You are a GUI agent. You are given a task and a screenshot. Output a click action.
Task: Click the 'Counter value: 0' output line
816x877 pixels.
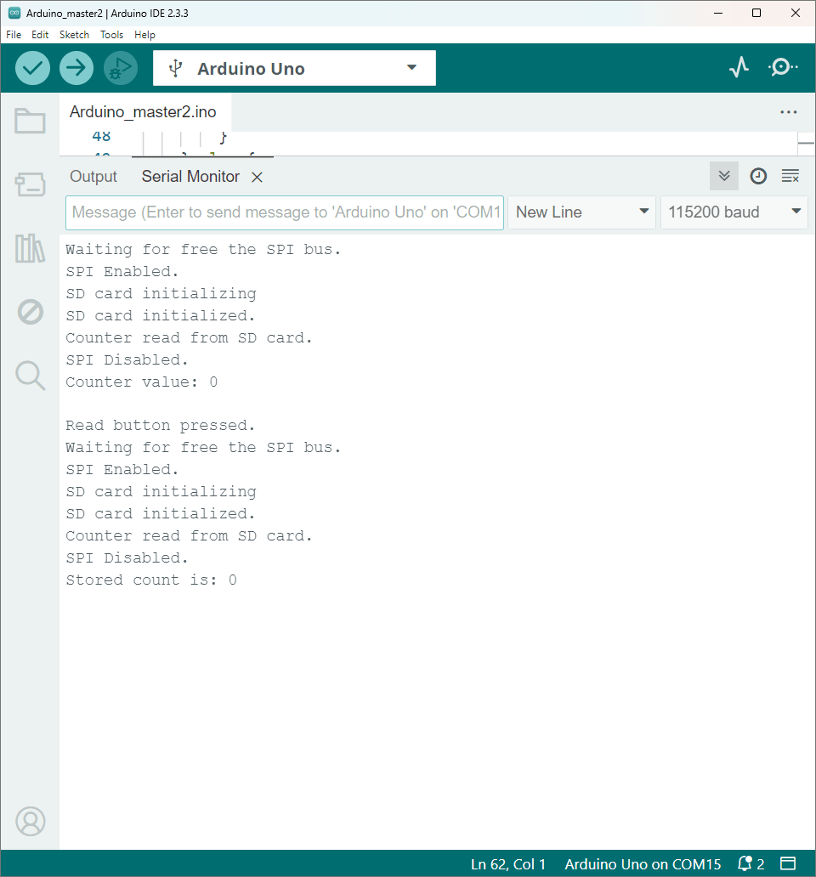141,382
